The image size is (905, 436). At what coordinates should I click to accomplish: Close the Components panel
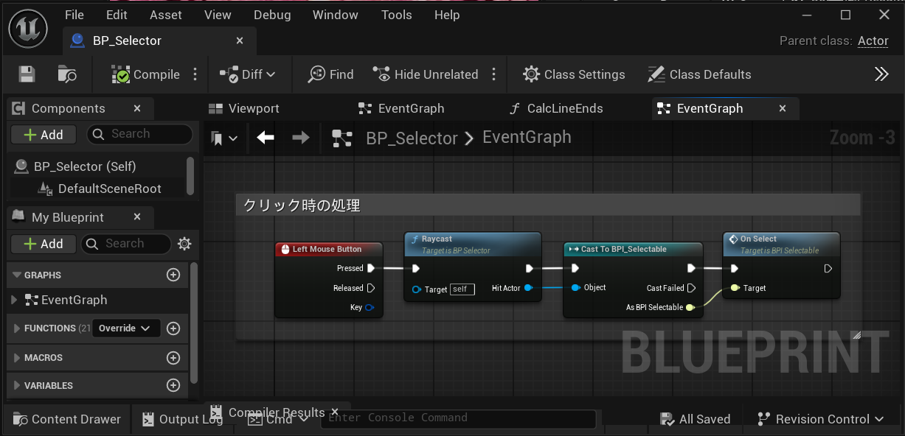coord(137,108)
